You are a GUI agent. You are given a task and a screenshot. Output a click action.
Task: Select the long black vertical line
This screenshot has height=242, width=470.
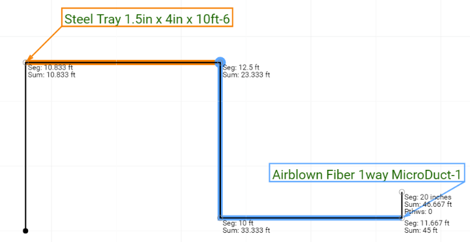[25, 146]
